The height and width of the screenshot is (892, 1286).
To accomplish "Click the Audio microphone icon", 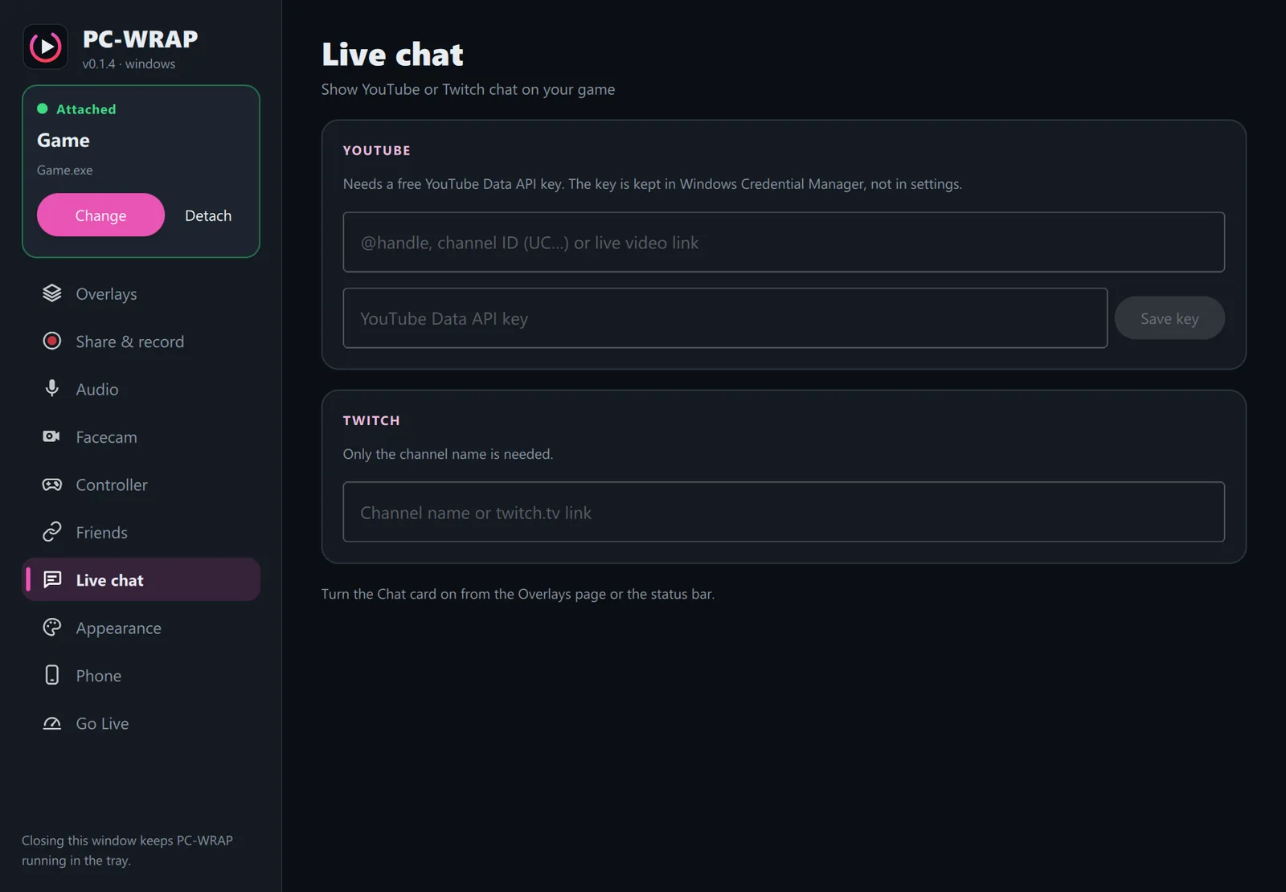I will point(52,389).
